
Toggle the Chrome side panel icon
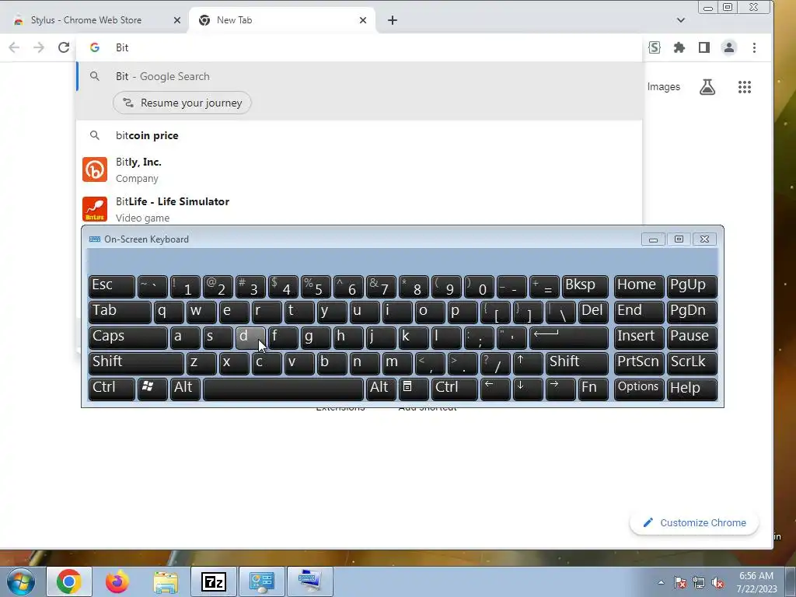pyautogui.click(x=704, y=47)
